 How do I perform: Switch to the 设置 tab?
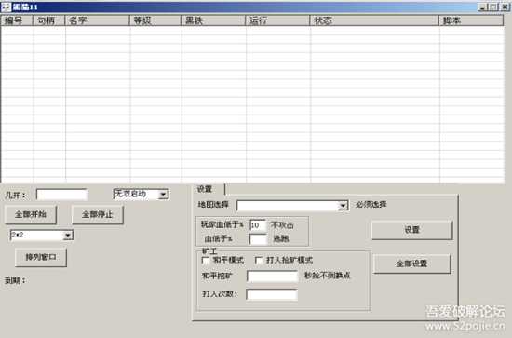point(205,189)
